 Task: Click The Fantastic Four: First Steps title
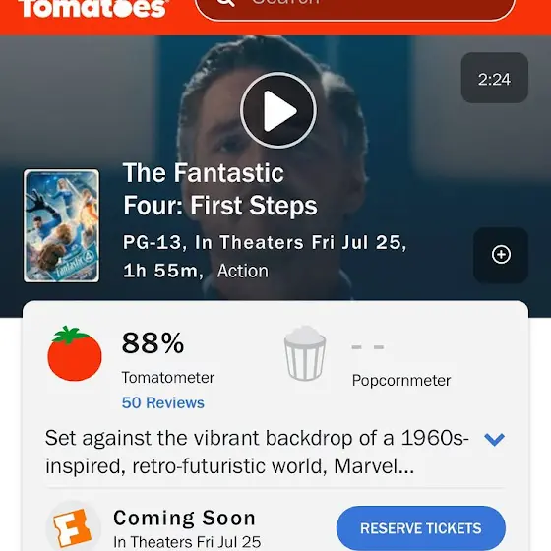click(x=220, y=189)
